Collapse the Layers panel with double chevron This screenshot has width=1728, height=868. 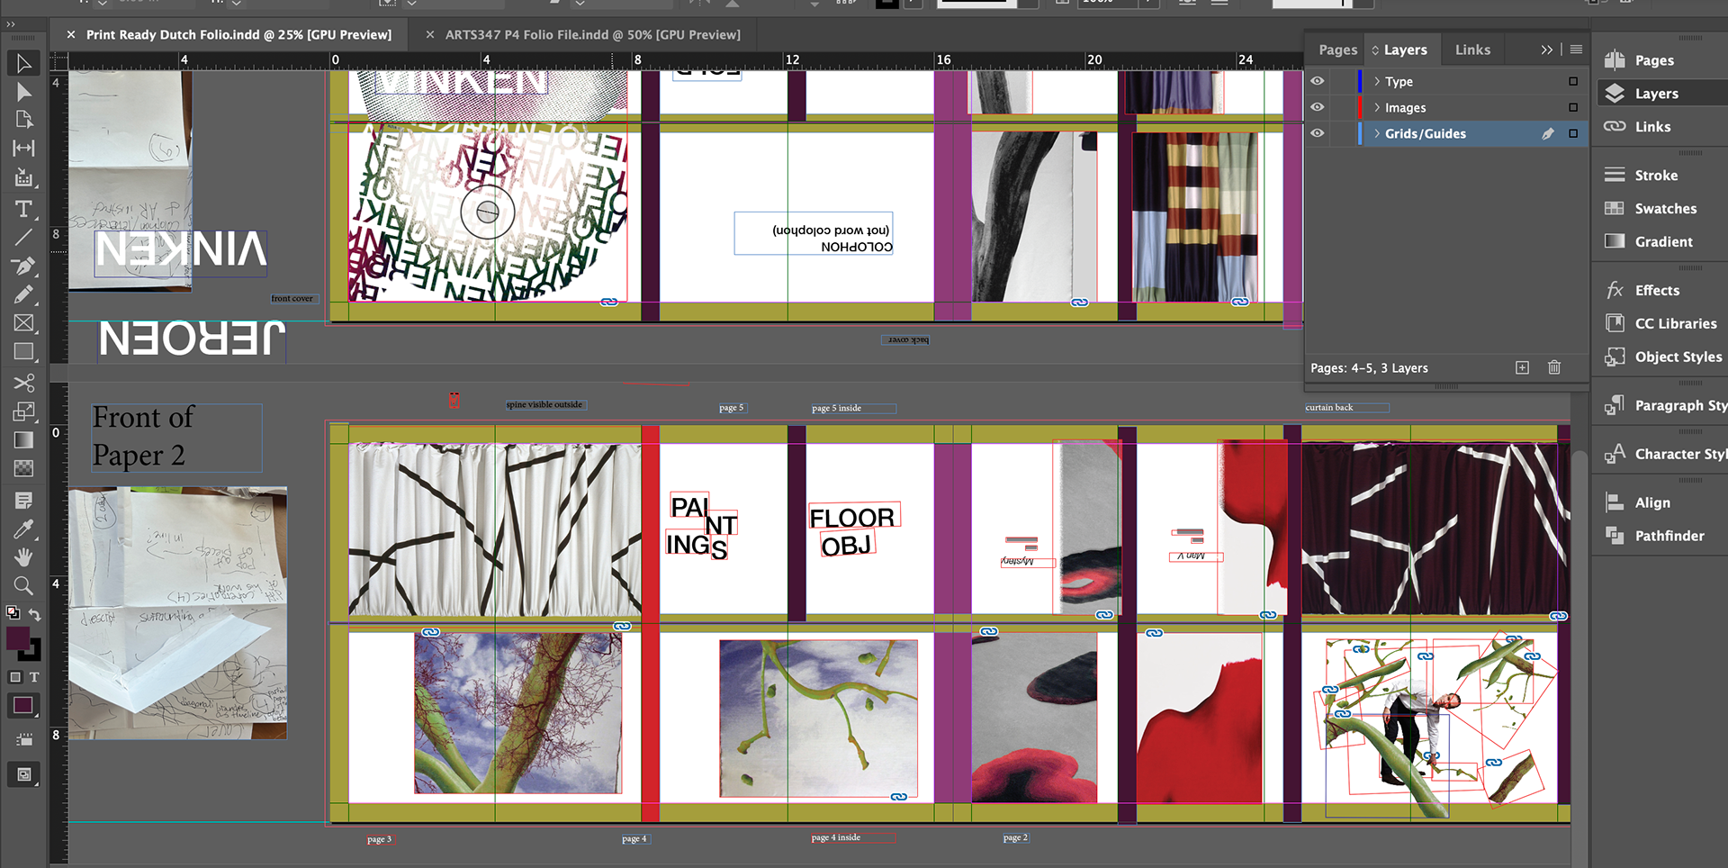pos(1546,50)
